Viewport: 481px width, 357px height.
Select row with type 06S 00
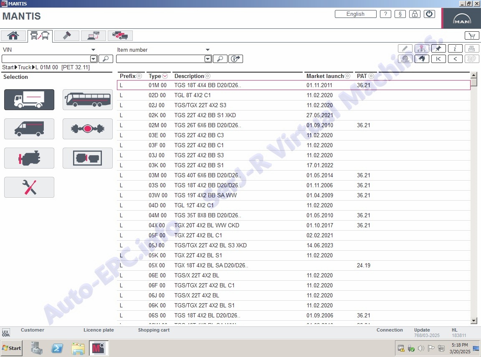coord(293,315)
